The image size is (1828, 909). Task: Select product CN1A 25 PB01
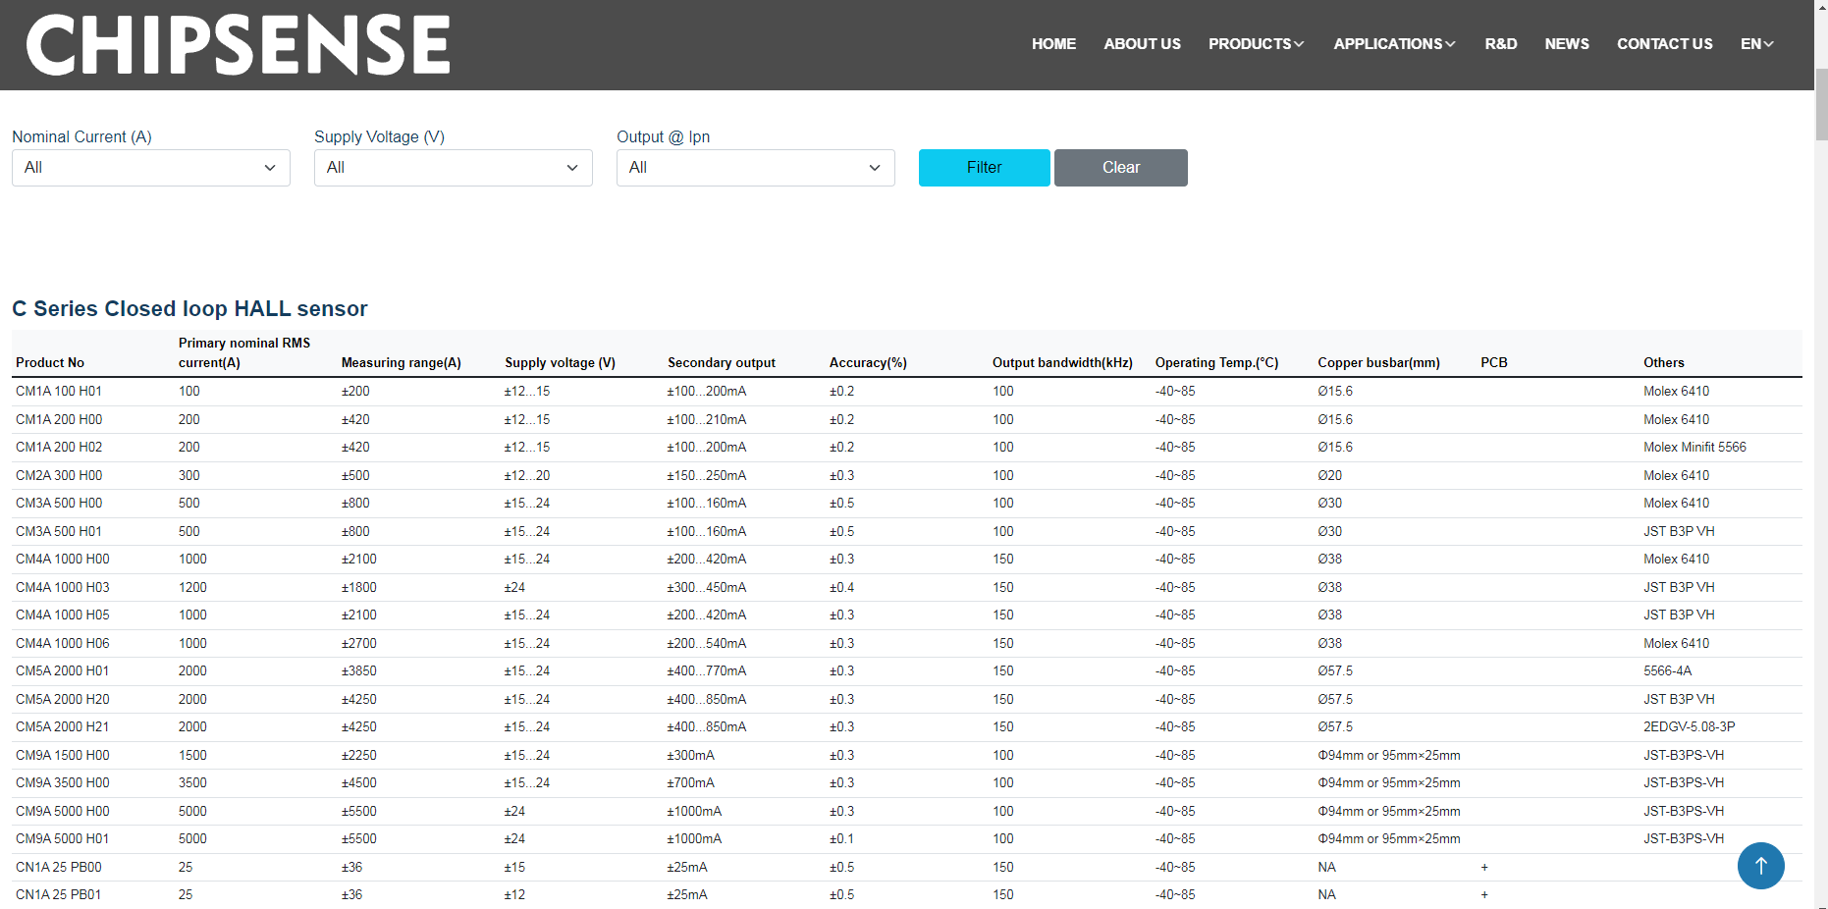59,894
